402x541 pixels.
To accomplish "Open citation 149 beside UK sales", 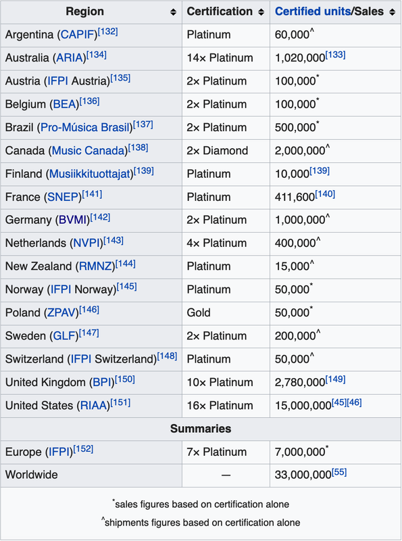I will coord(336,379).
